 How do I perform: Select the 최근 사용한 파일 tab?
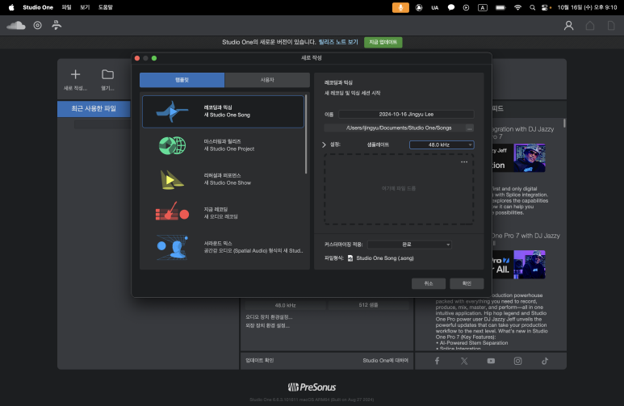[94, 109]
